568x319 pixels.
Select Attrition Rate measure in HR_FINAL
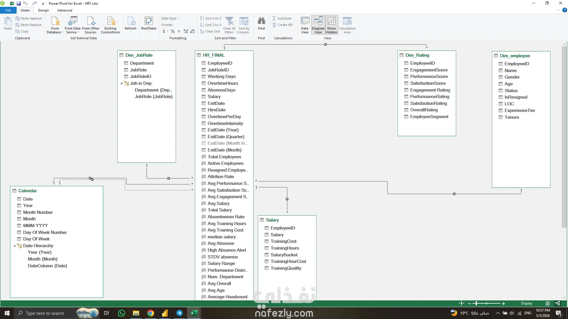[x=221, y=177]
